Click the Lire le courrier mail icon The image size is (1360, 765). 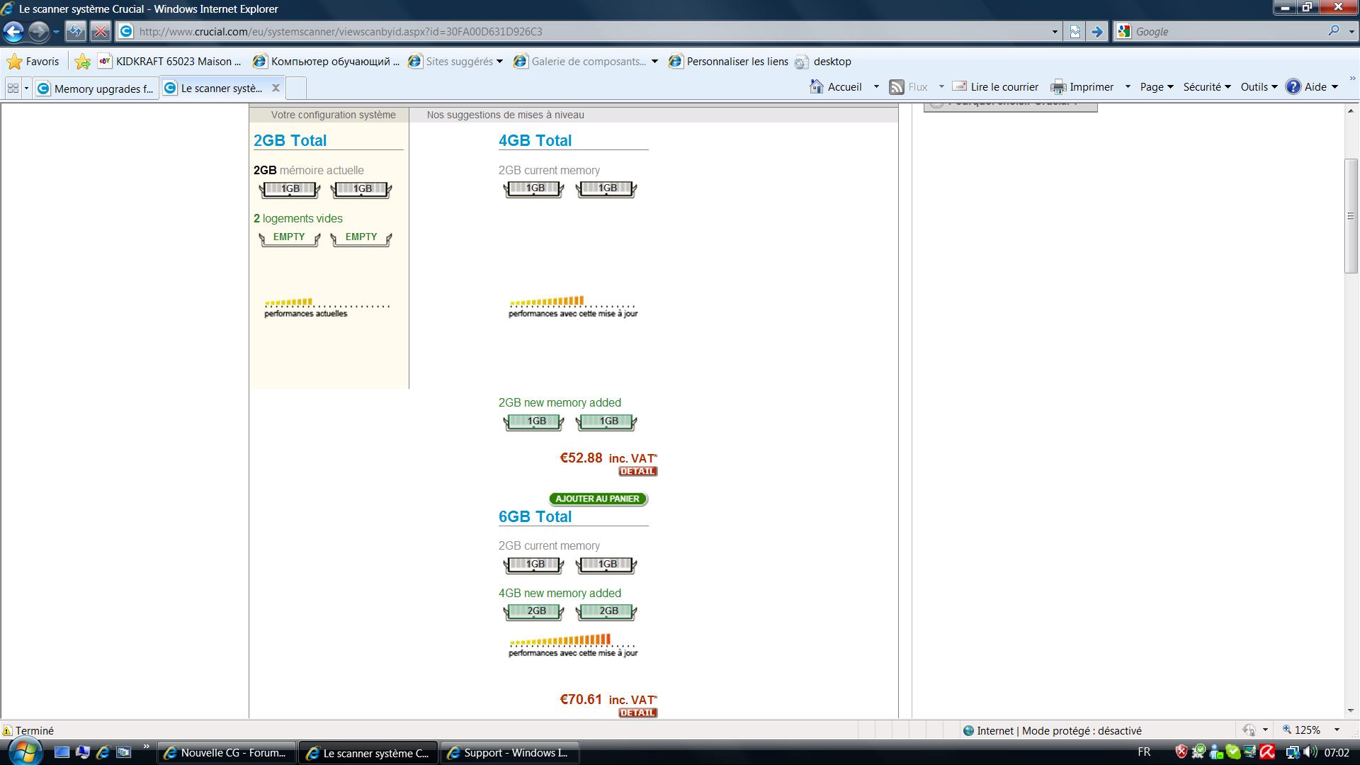point(960,86)
